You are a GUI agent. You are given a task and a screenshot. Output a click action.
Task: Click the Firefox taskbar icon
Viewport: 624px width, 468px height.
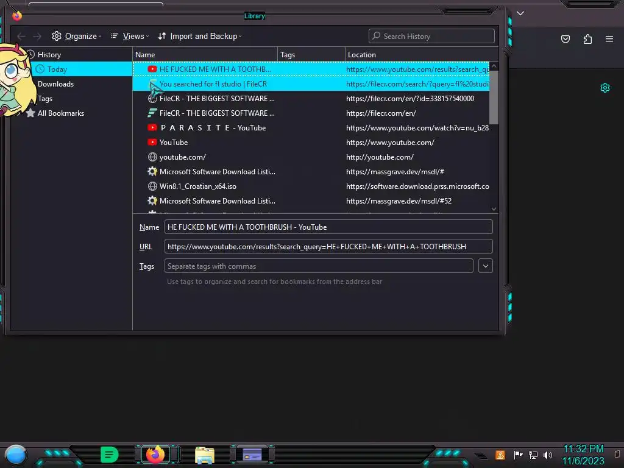point(155,455)
